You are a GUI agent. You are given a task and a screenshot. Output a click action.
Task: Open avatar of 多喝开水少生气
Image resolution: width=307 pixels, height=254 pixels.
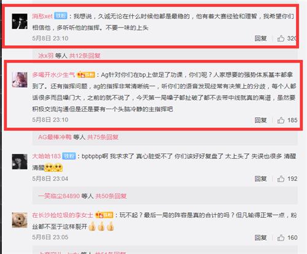(20, 80)
